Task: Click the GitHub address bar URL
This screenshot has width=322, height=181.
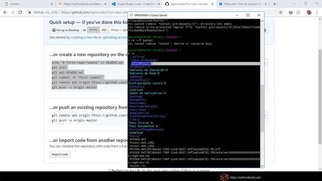Action: [x=95, y=12]
